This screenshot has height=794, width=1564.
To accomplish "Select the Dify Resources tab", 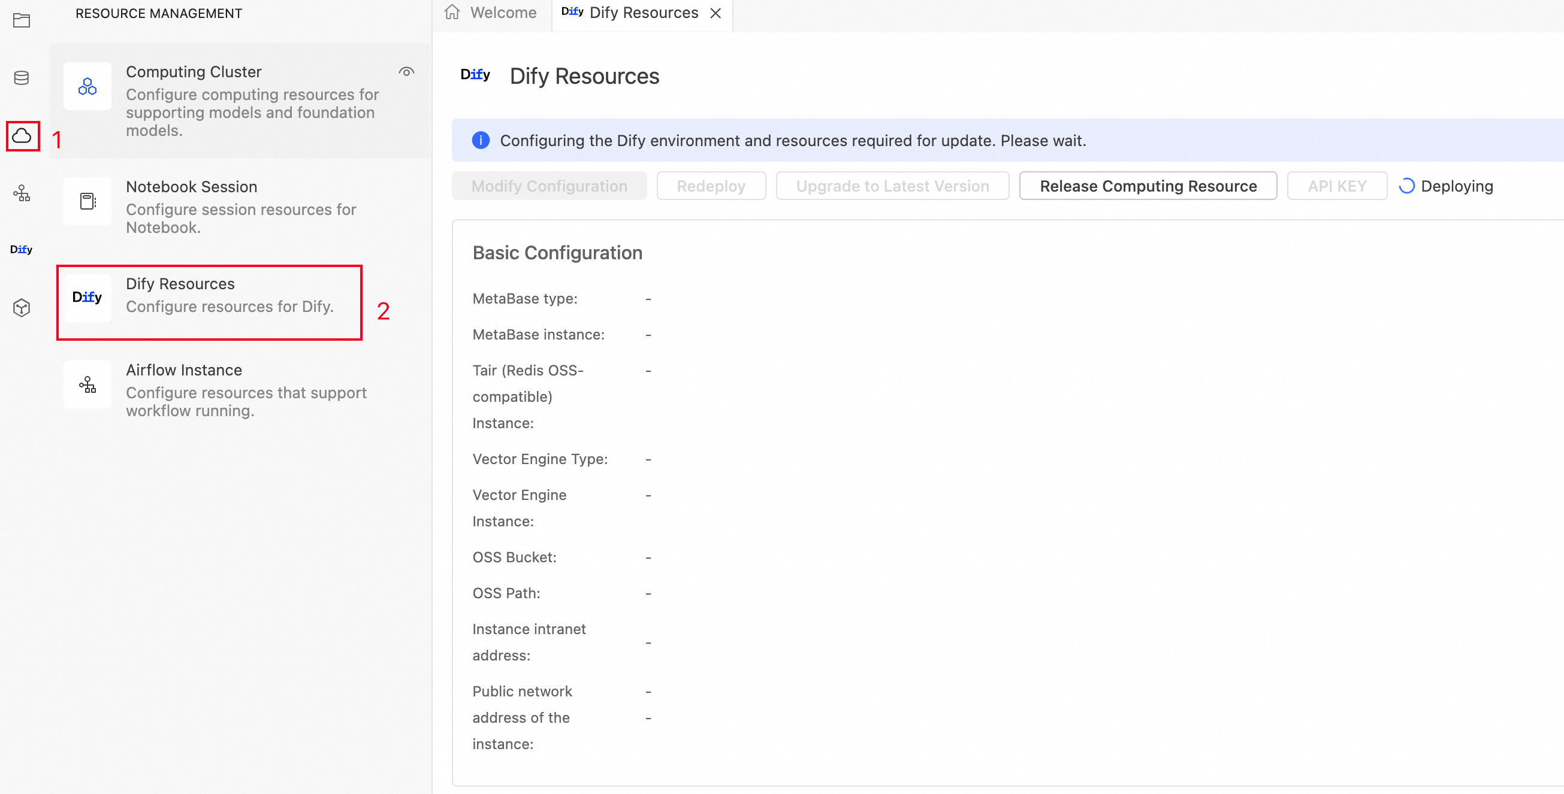I will click(x=632, y=13).
